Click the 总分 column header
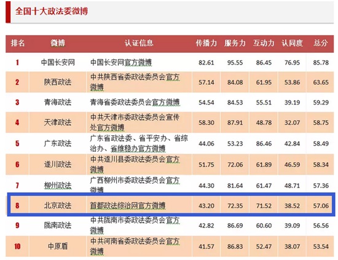This screenshot has height=260, width=338. pos(321,43)
